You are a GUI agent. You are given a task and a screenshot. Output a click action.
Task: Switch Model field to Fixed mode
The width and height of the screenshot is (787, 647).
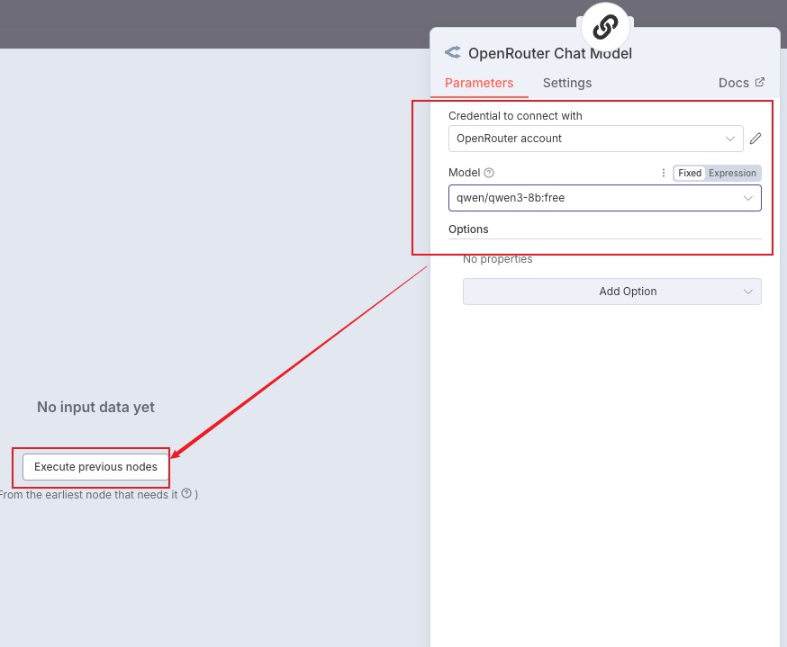coord(690,173)
